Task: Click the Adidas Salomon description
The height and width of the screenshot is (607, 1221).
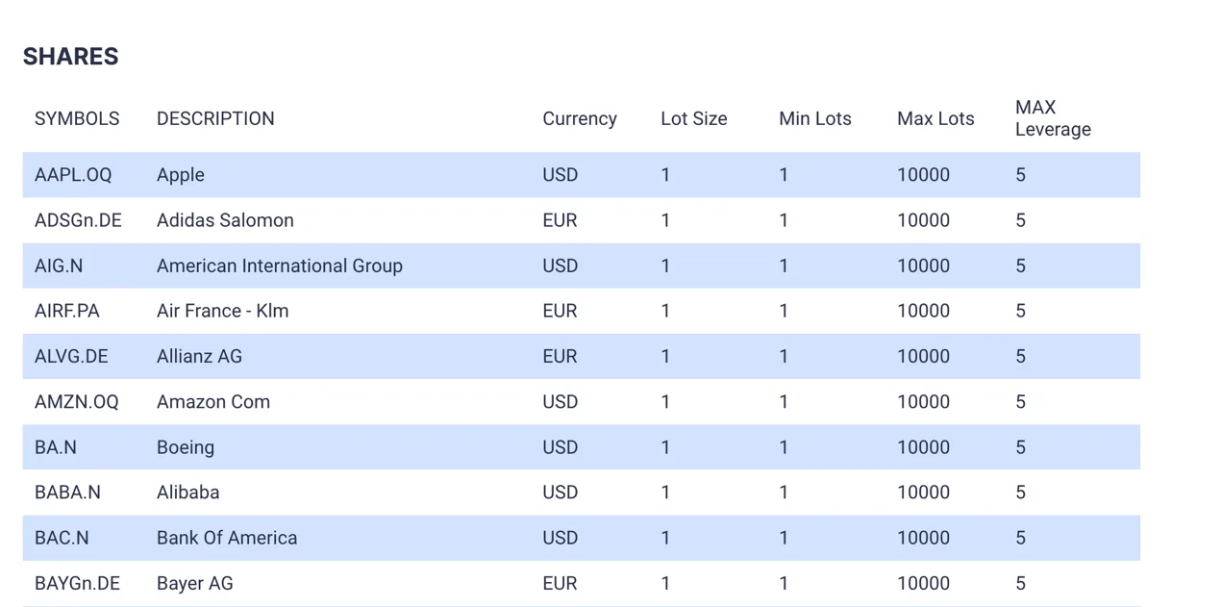Action: tap(225, 220)
